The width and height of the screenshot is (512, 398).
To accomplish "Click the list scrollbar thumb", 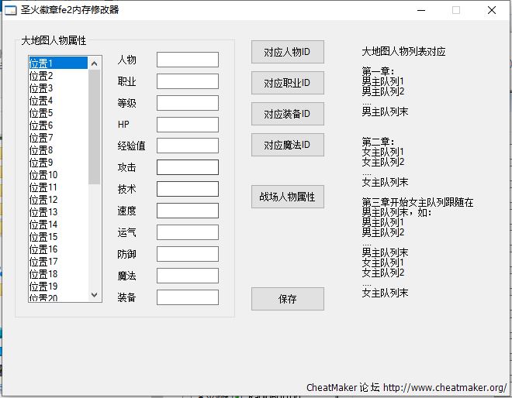I will click(95, 124).
